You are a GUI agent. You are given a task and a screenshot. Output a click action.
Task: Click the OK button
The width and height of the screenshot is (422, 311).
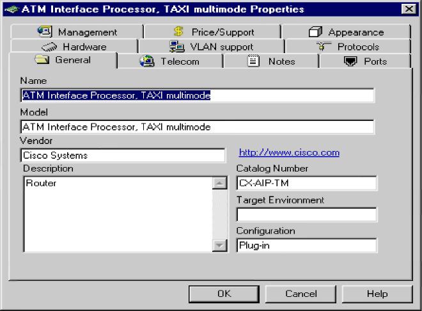[x=224, y=294]
